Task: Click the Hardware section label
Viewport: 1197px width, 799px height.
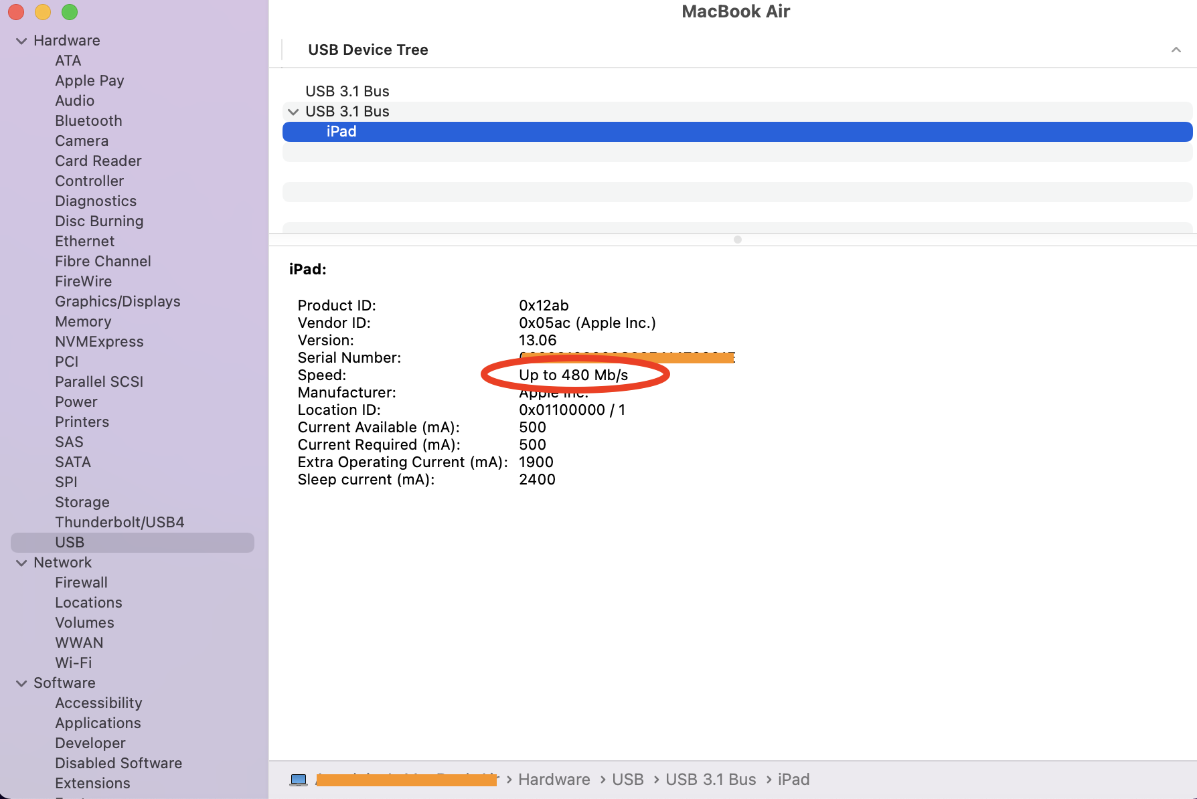Action: (67, 41)
